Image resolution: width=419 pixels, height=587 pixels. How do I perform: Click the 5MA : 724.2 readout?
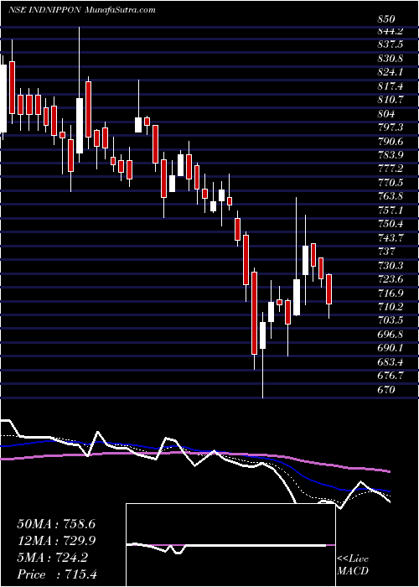pos(52,558)
